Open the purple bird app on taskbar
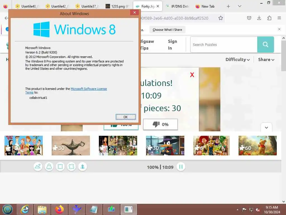Image resolution: width=286 pixels, height=215 pixels. (x=77, y=209)
